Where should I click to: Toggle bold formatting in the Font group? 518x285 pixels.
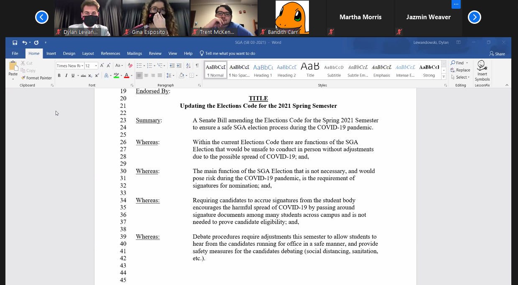coord(59,75)
